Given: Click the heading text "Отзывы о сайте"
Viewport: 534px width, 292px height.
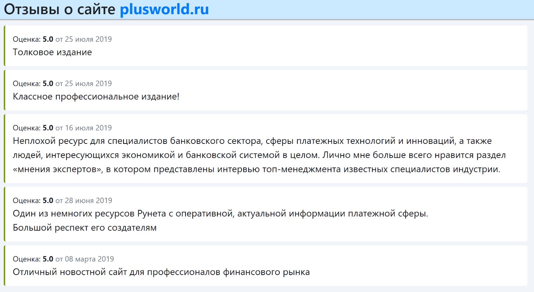Looking at the screenshot, I should [x=59, y=9].
